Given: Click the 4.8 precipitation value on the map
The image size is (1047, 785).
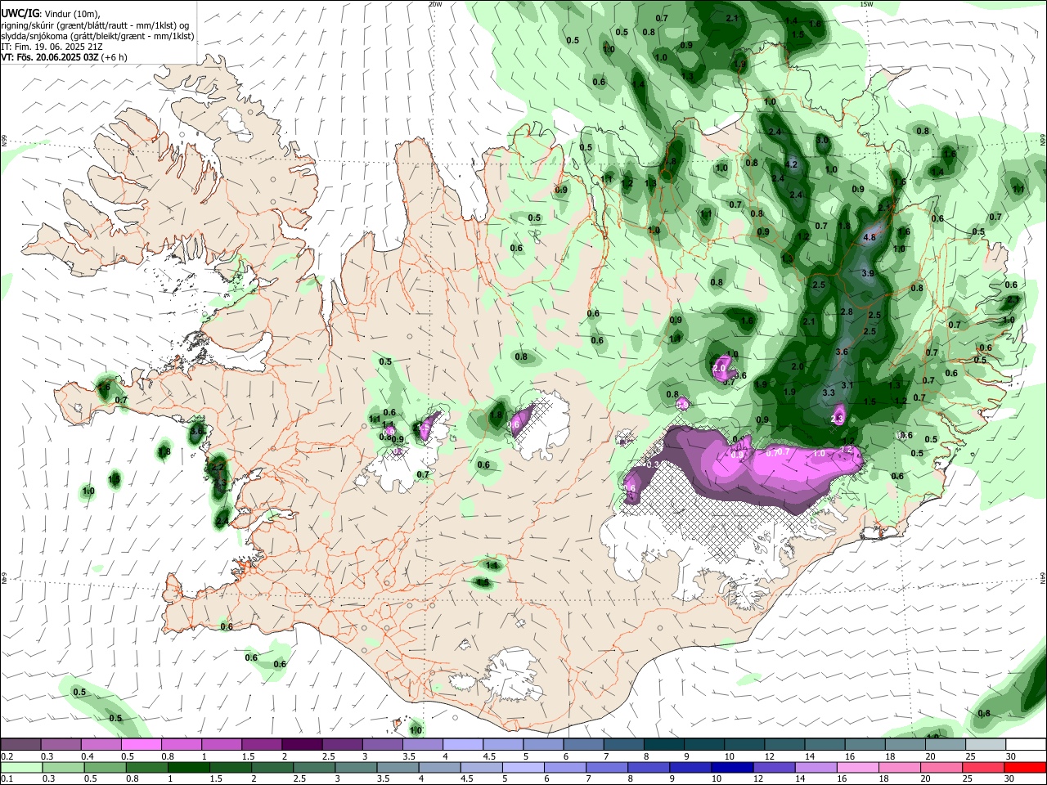Looking at the screenshot, I should click(870, 238).
